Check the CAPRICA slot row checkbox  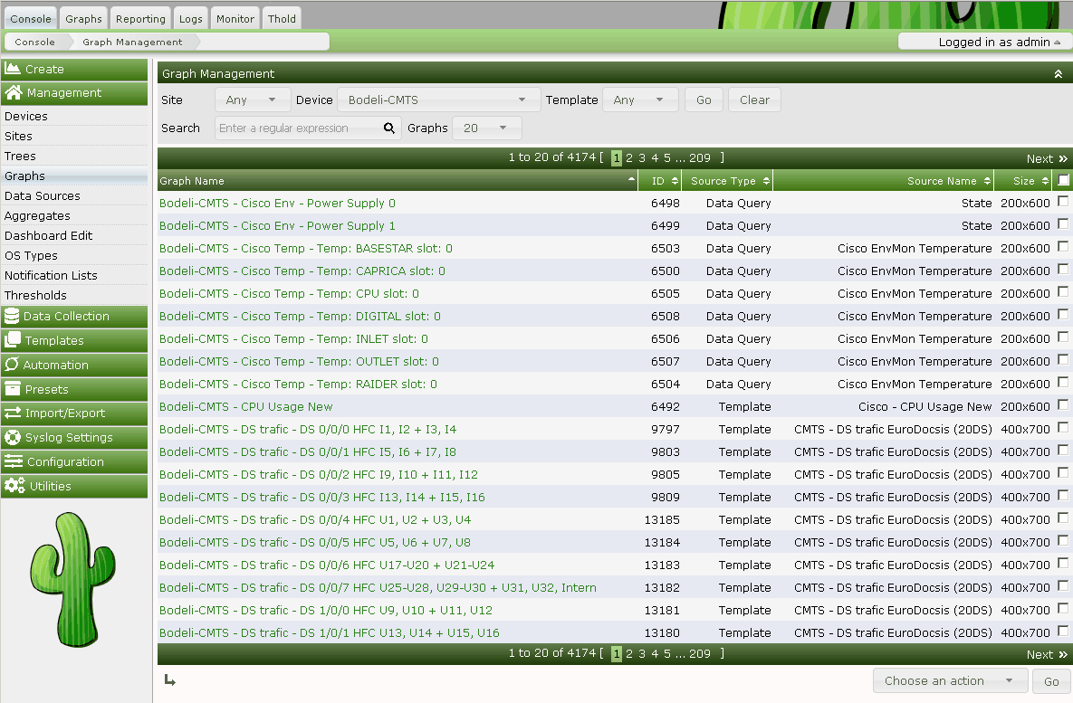coord(1063,269)
